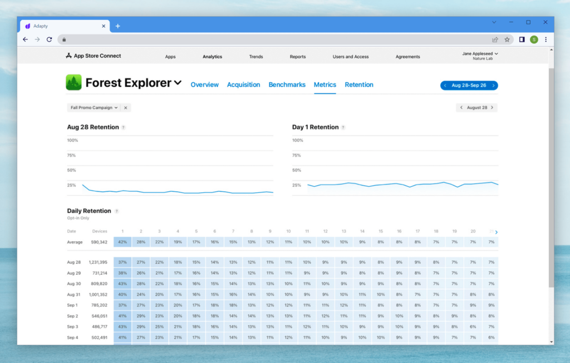Select the Sep 2 row date

pos(73,316)
